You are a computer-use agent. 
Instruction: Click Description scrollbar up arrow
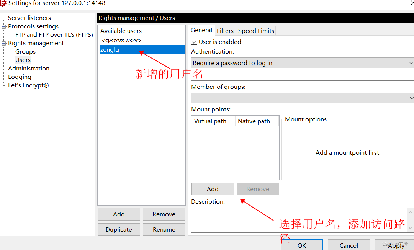coord(410,212)
